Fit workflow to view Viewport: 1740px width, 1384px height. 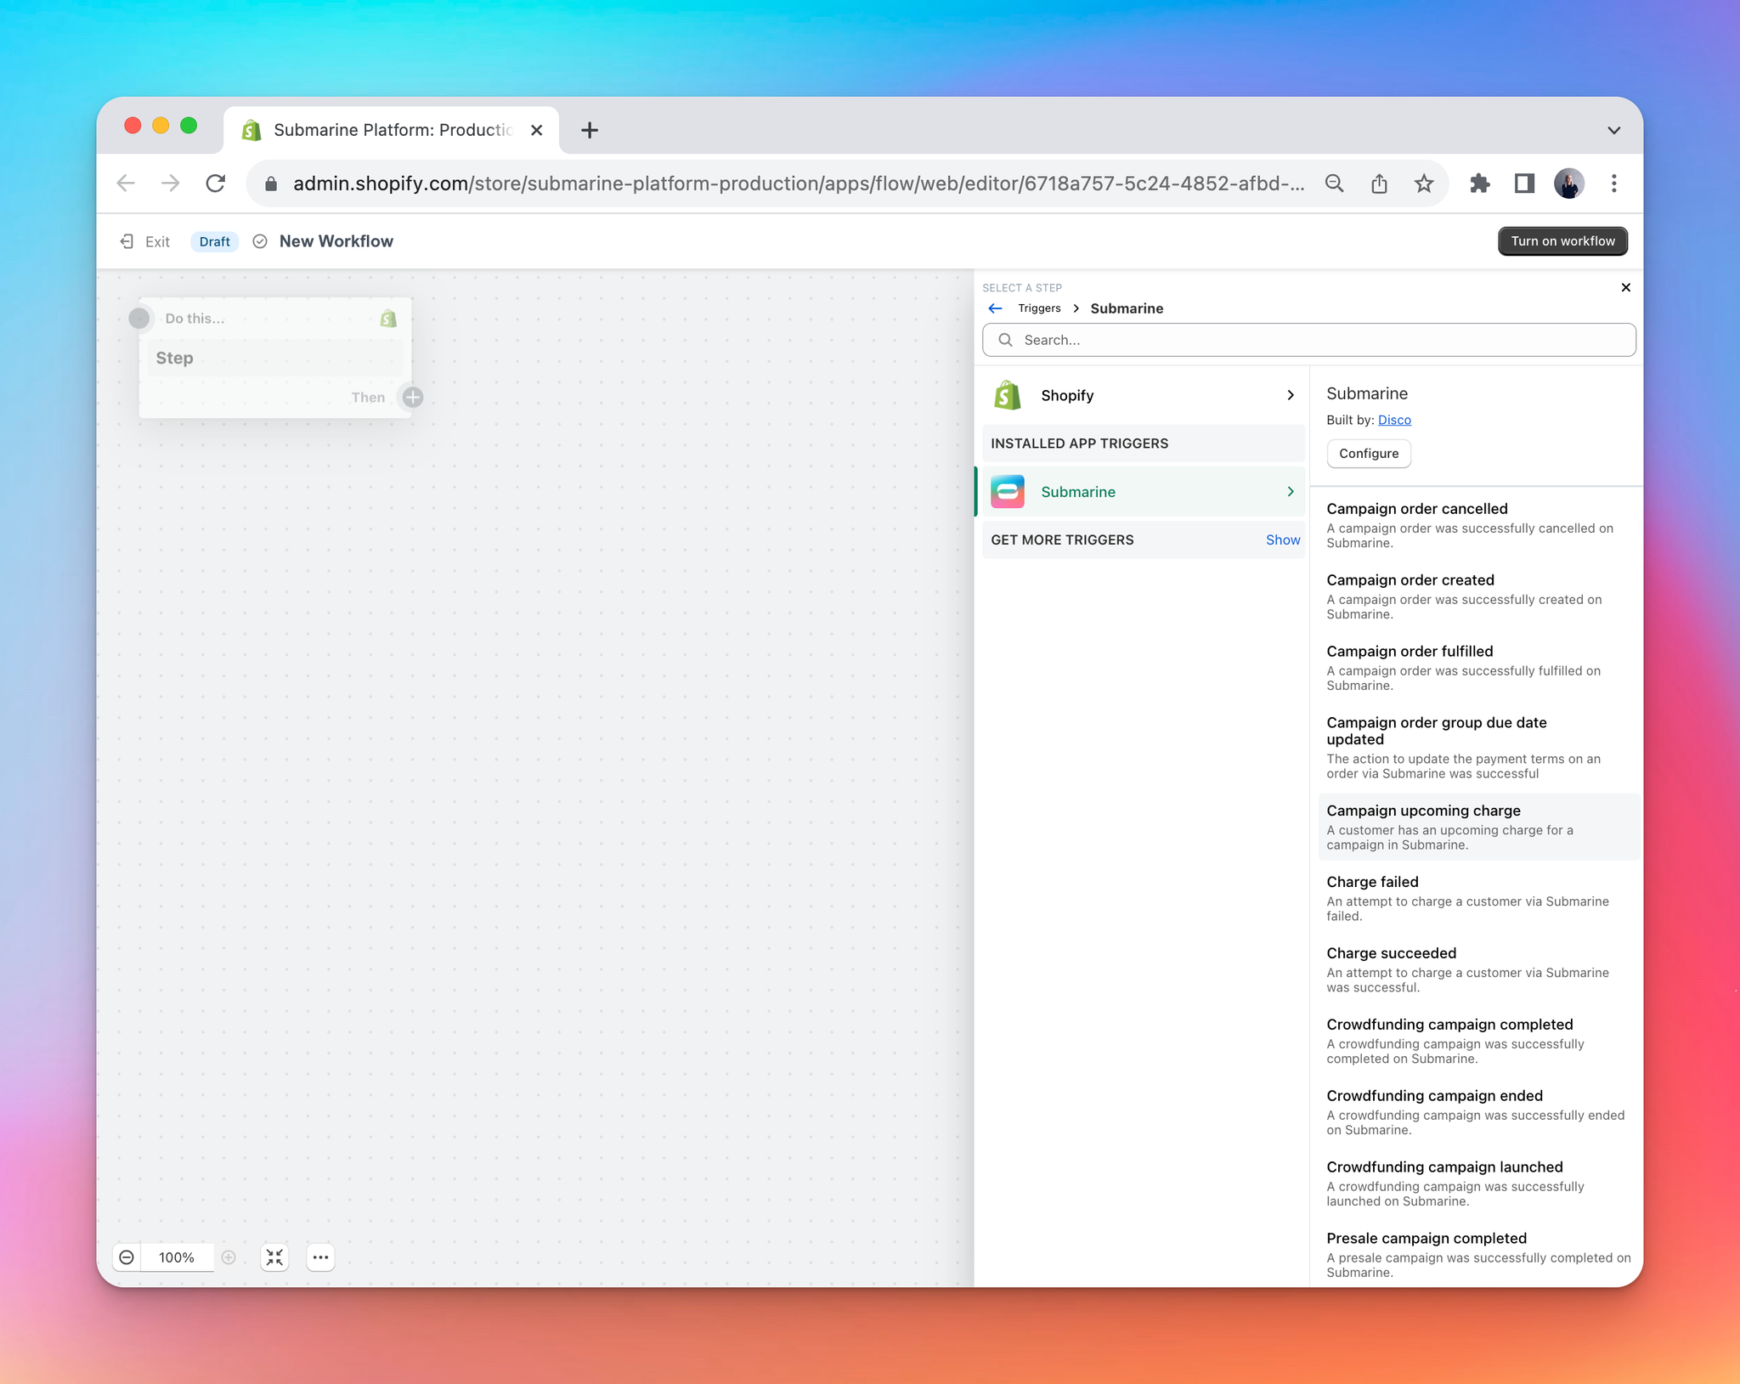[274, 1257]
